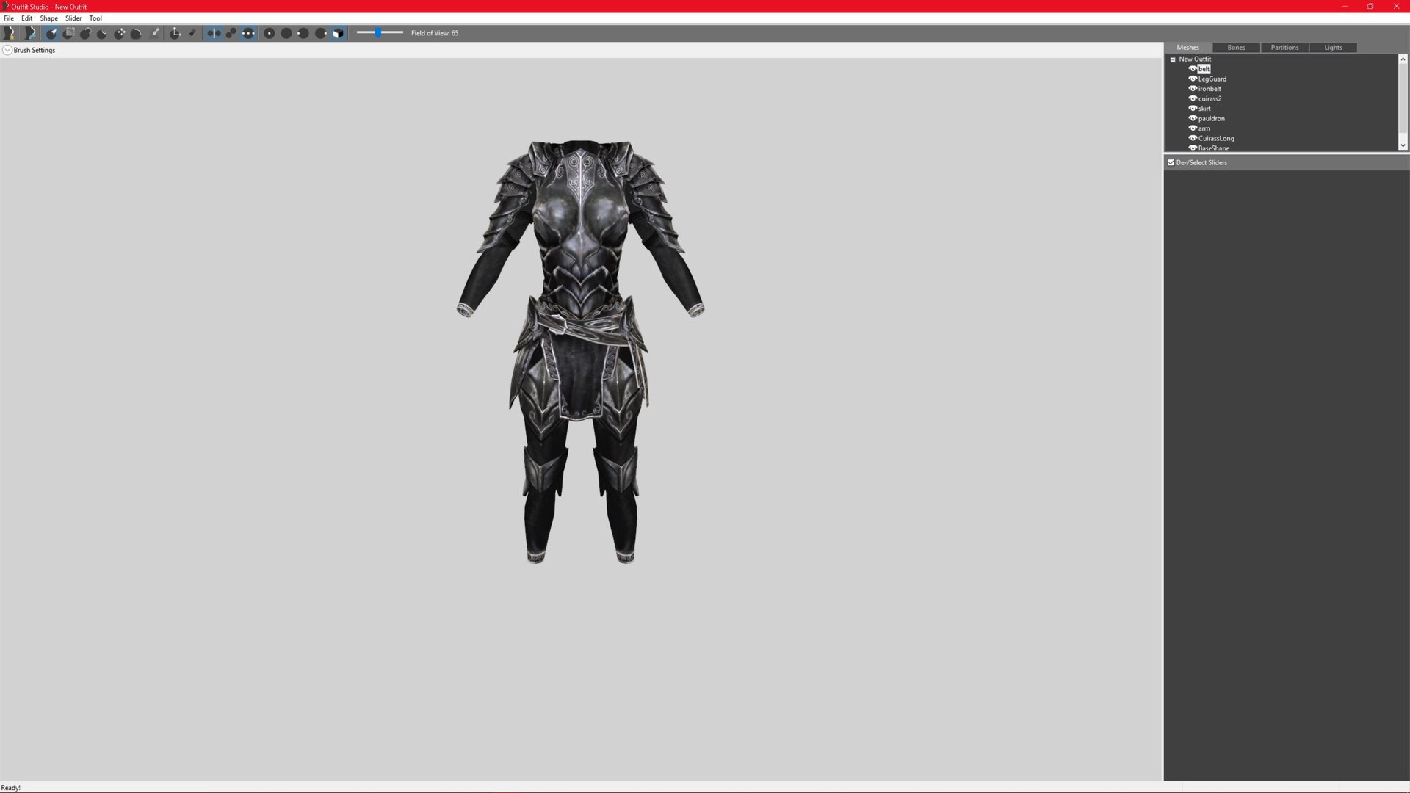Screen dimensions: 1410x793
Task: Hide the CuirassLong mesh via eye icon
Action: click(1193, 139)
